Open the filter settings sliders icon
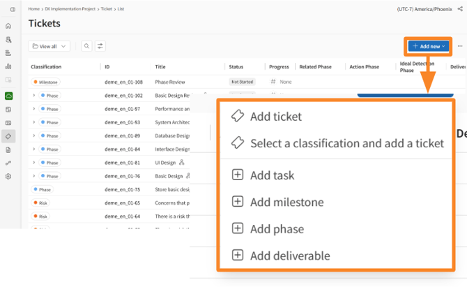 coord(100,46)
